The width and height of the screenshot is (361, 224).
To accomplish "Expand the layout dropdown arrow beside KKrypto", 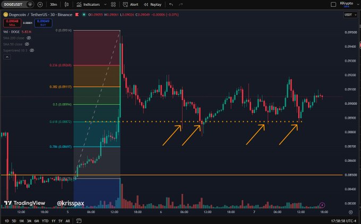I will point(358,4).
